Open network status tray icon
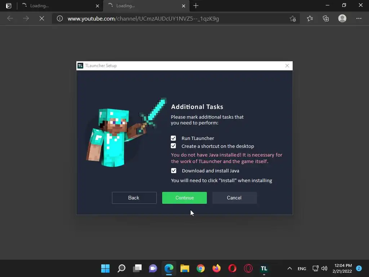 (315, 268)
